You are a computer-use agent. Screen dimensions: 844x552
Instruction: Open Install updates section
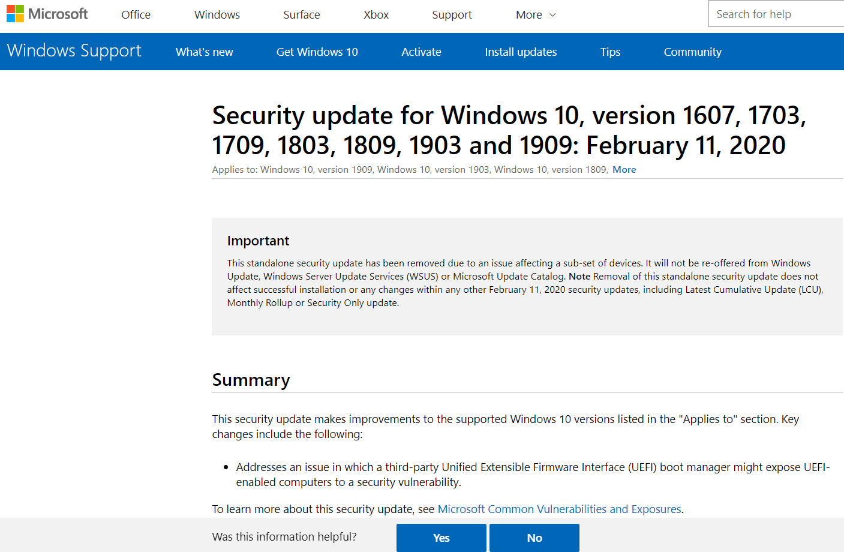tap(521, 52)
